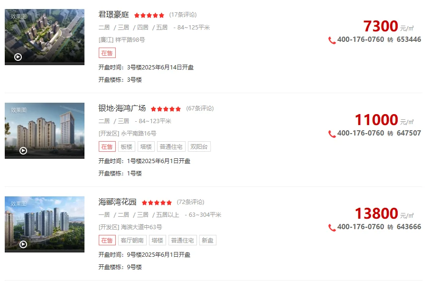
Task: Open 海郦湾花园 rendering thumbnail image
Action: [x=45, y=224]
